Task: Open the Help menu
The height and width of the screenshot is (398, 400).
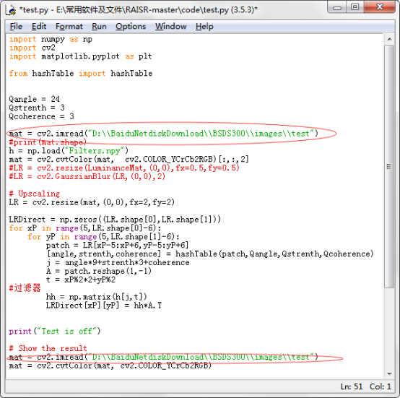Action: coord(204,26)
